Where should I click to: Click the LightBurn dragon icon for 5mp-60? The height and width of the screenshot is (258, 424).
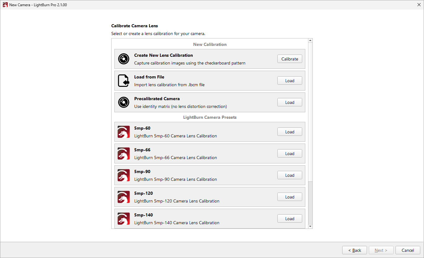tap(124, 132)
